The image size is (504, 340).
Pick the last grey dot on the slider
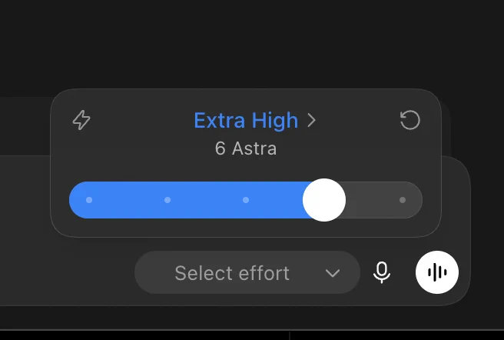click(x=403, y=200)
